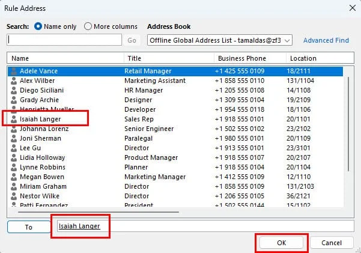The width and height of the screenshot is (361, 253).
Task: Click the person icon beside Adele Vance
Action: pos(14,71)
